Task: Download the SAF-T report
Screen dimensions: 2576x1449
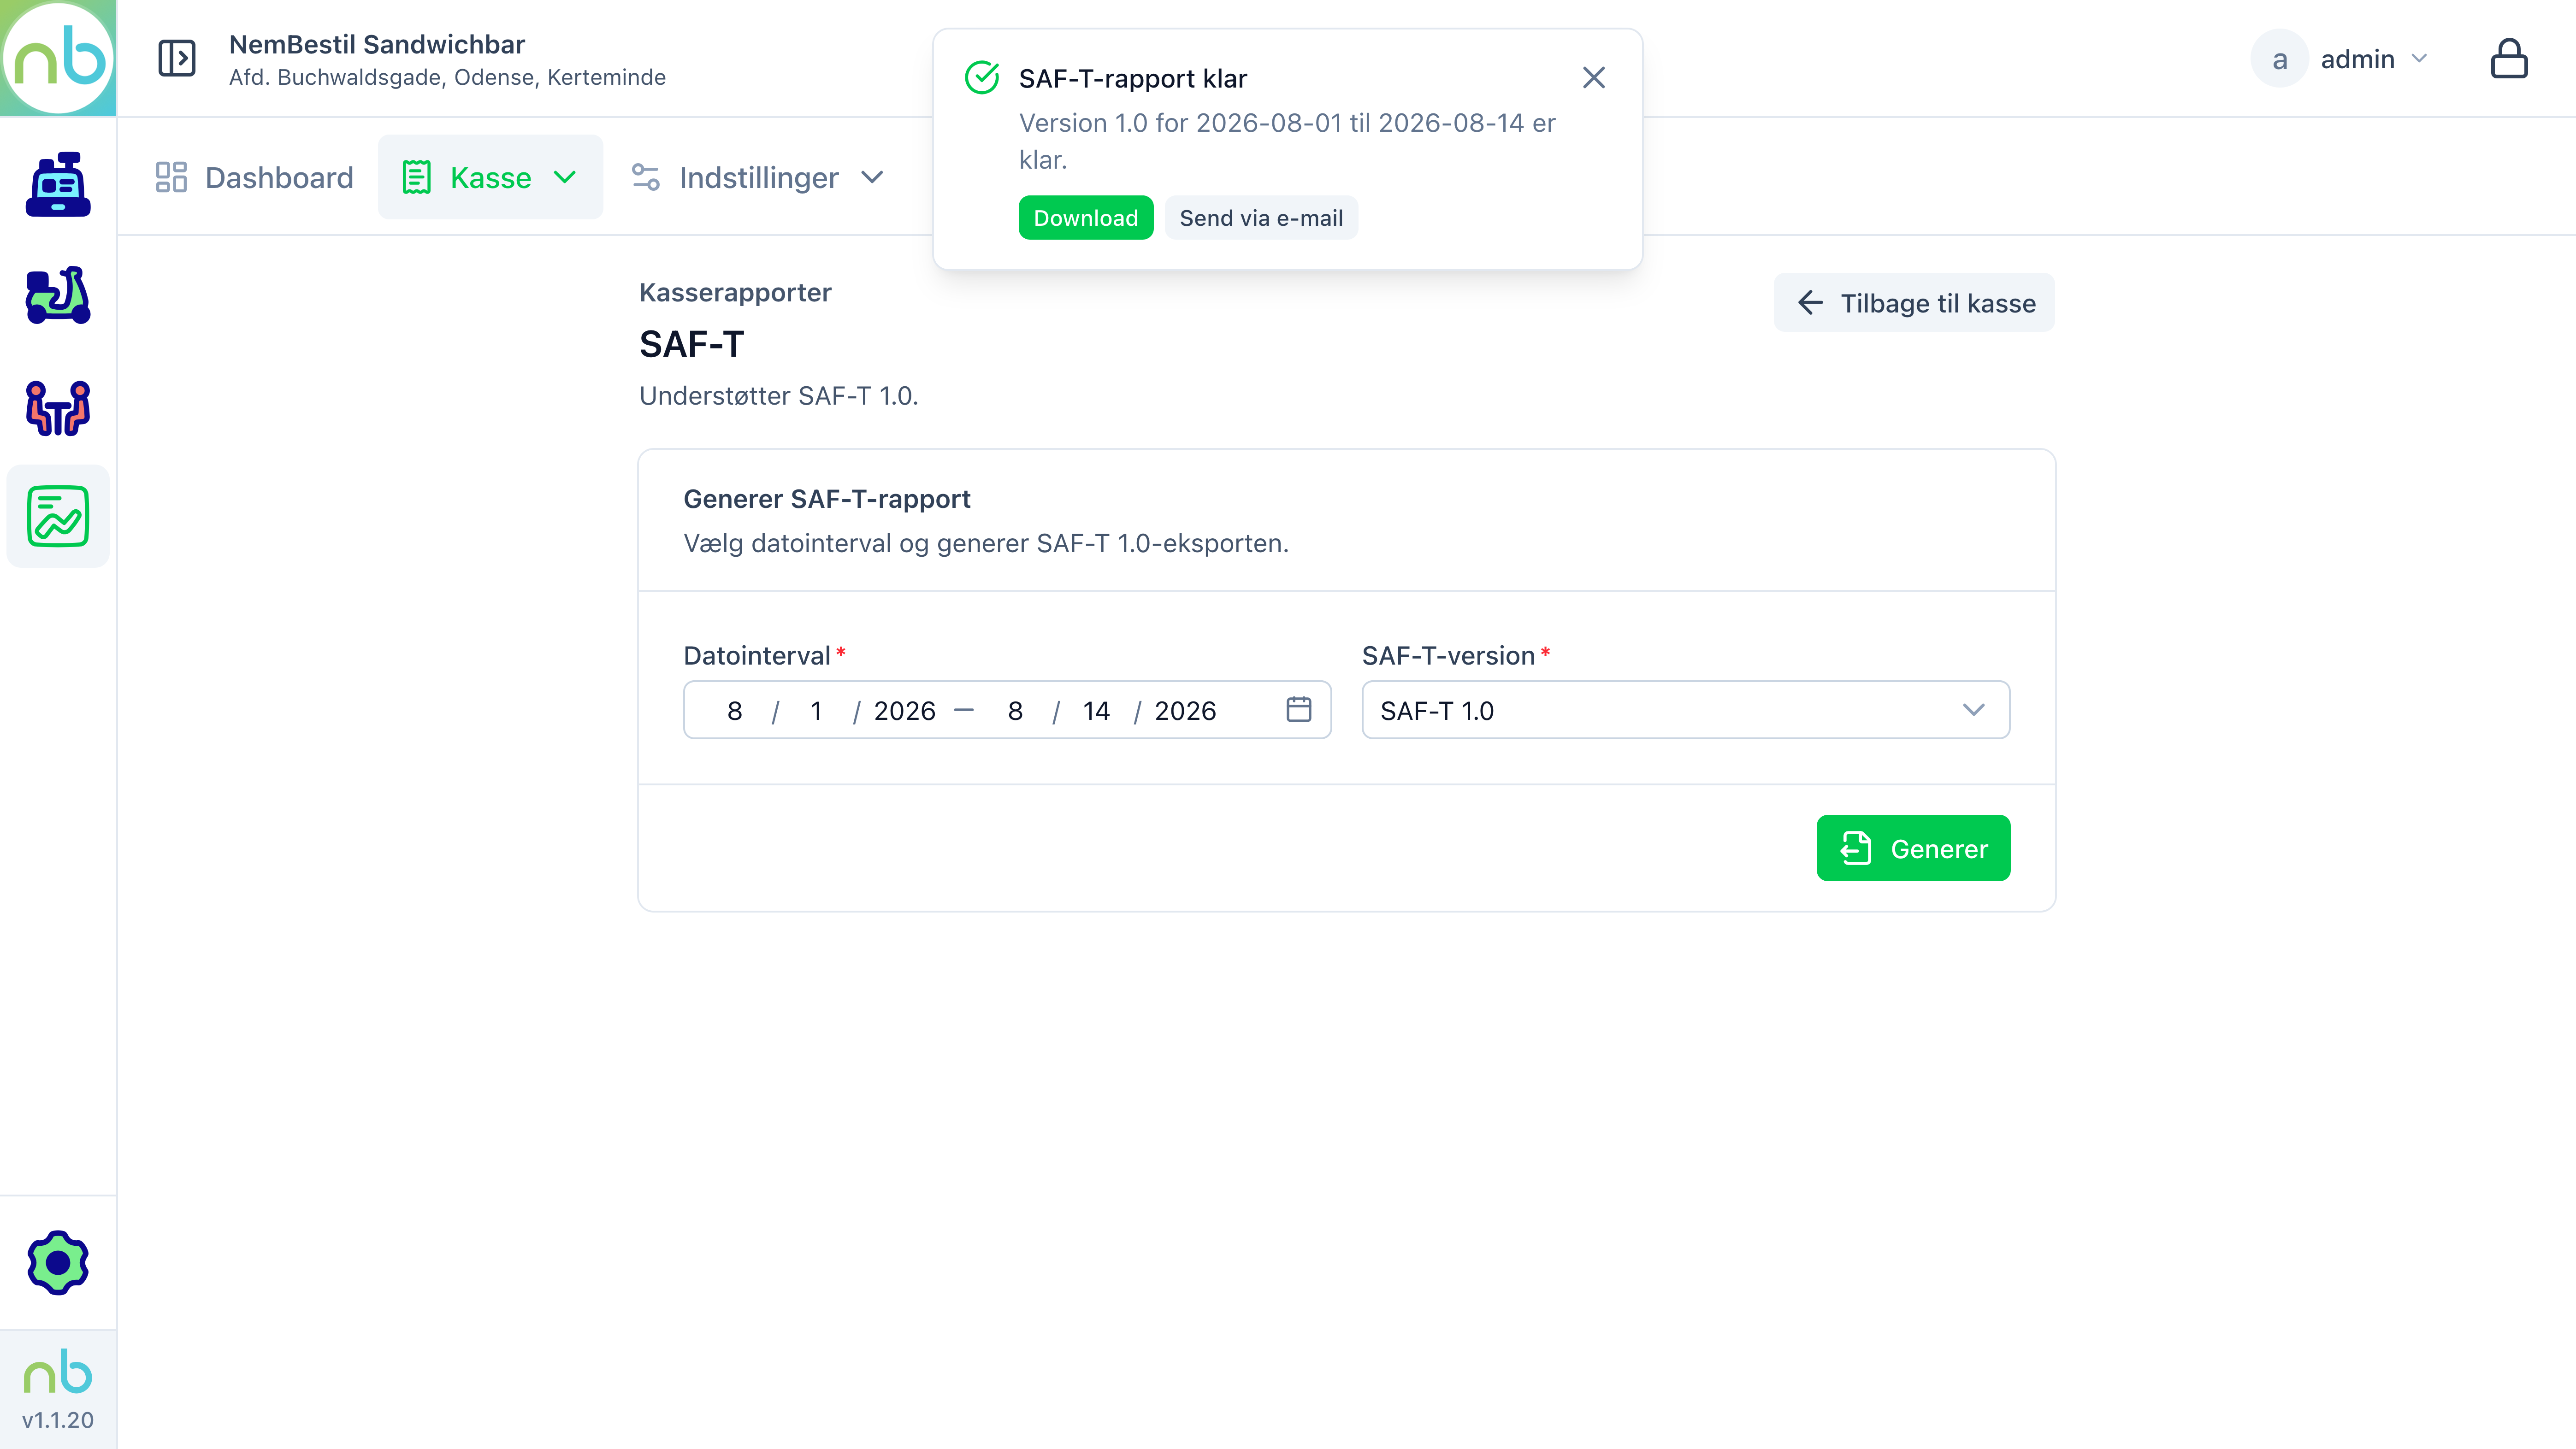Action: 1086,218
